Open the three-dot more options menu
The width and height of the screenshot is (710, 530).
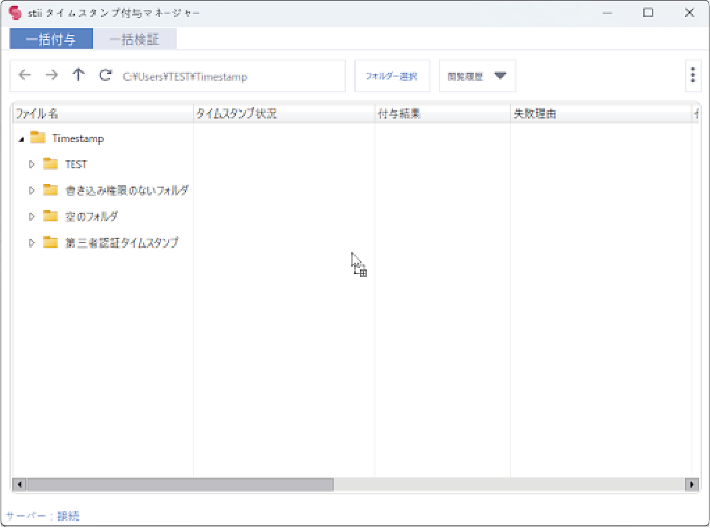[x=692, y=75]
